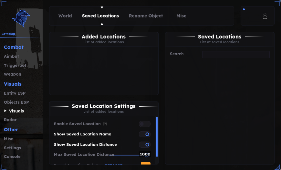Screen dimensions: 281x170
Task: Open the orange saved location color swatch
Action: pos(146,163)
